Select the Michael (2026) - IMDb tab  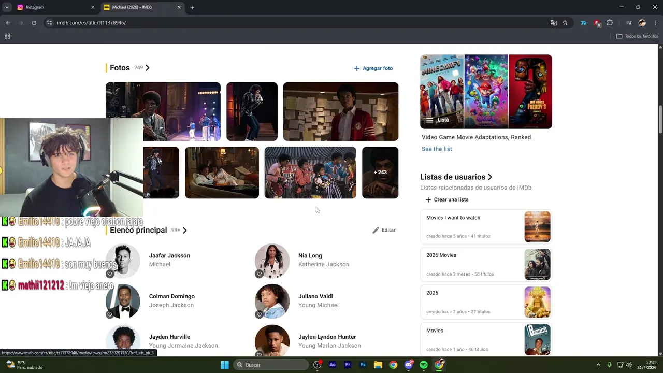(x=142, y=7)
